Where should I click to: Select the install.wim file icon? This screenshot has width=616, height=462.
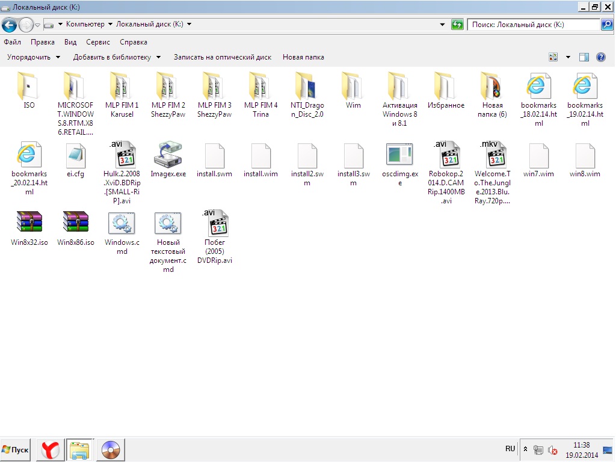(x=261, y=156)
